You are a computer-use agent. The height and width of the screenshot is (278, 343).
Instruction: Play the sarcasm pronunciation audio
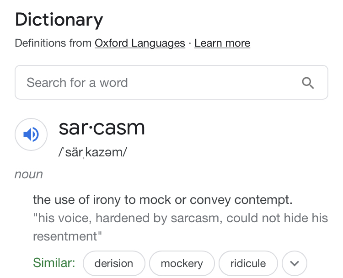pos(31,134)
